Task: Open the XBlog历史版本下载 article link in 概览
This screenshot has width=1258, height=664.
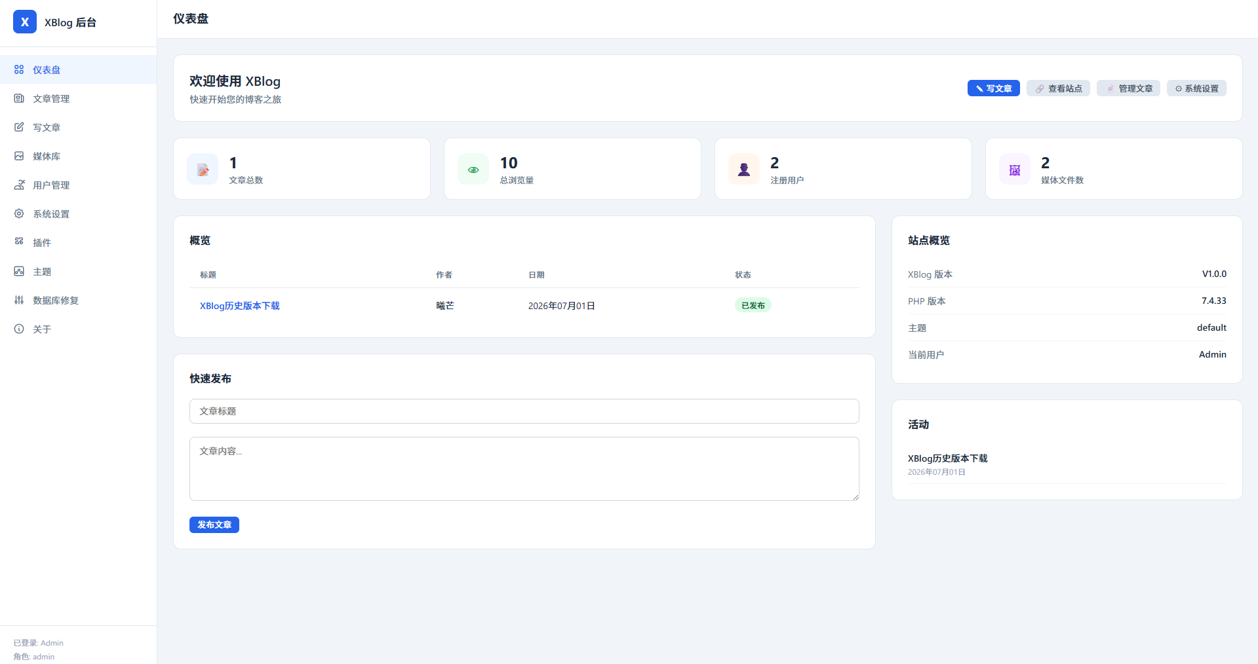Action: tap(240, 306)
